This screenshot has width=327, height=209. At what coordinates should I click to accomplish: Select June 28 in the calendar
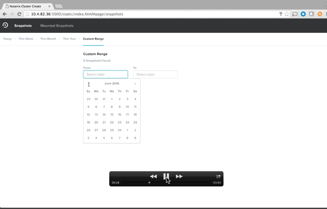(x=104, y=130)
